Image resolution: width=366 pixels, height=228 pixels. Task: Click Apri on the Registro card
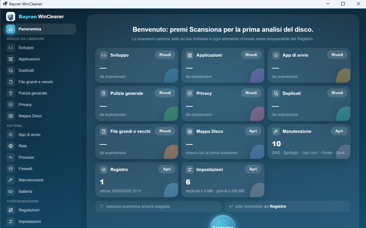pos(167,169)
